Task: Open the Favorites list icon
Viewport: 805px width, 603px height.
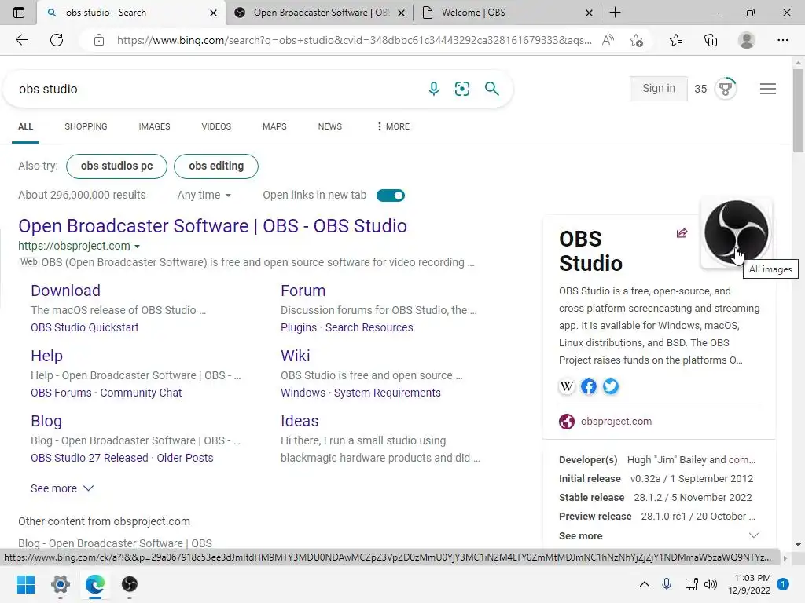Action: (676, 40)
